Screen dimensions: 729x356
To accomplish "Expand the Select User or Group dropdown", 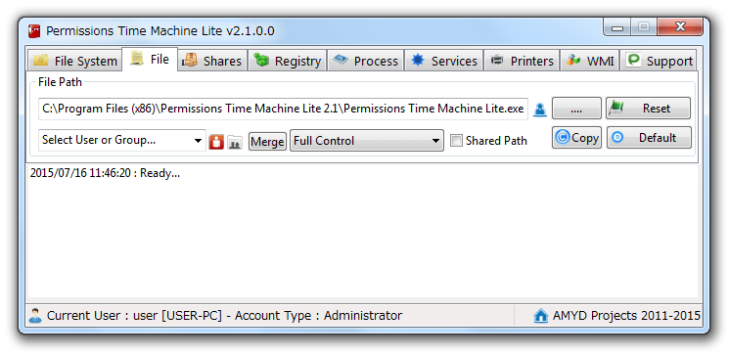I will tap(122, 141).
